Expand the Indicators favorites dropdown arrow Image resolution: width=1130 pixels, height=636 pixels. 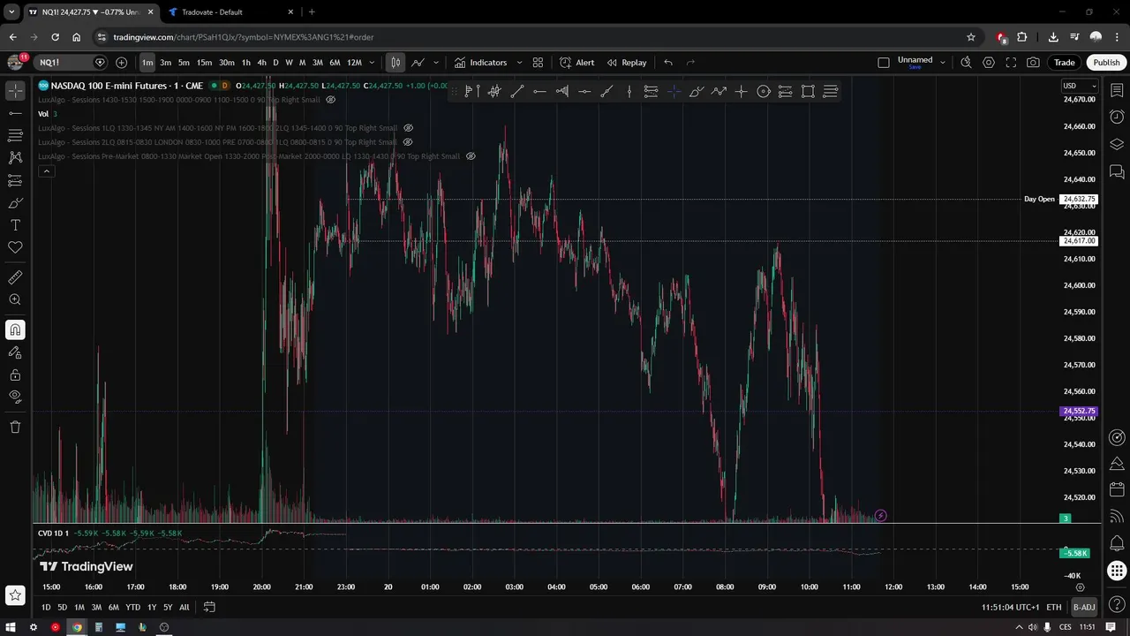(519, 63)
